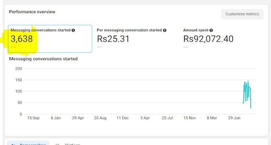
Task: Click the 15 Sep axis label
Action: tap(33, 118)
